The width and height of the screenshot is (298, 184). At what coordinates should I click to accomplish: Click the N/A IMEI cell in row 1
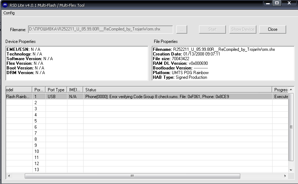75,97
